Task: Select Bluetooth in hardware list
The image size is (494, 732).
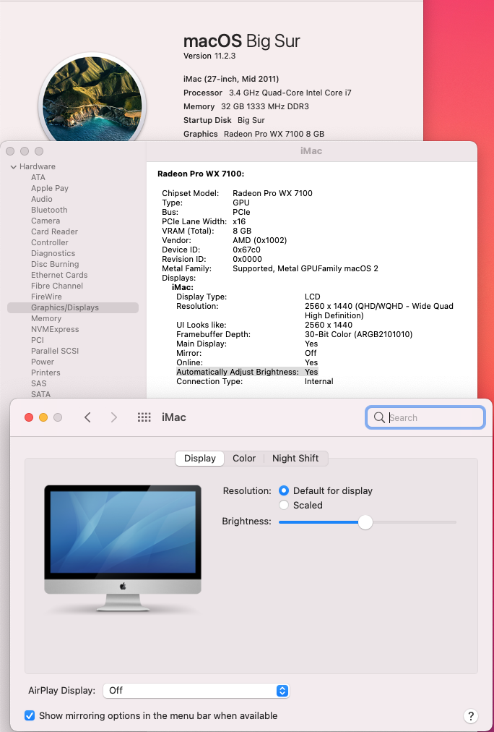Action: point(49,210)
